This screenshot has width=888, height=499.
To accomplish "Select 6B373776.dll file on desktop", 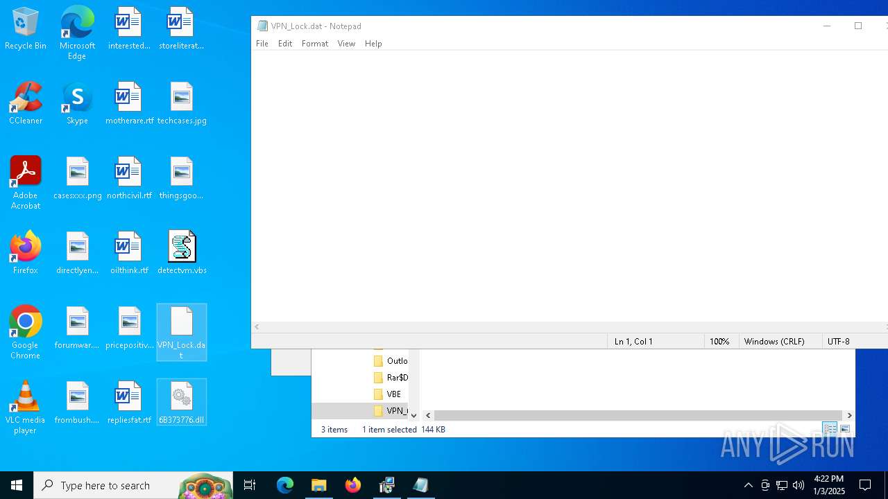I will [x=182, y=403].
